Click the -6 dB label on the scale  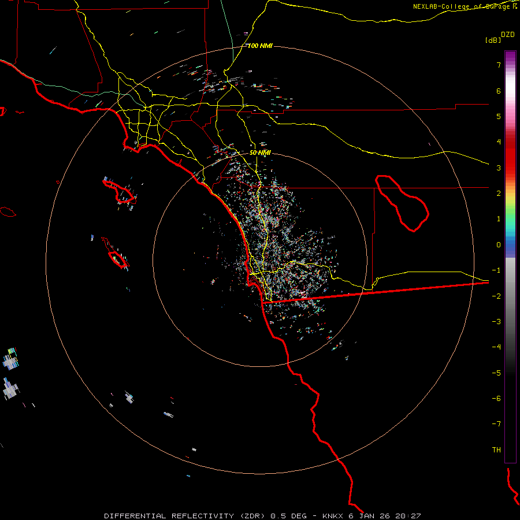pyautogui.click(x=496, y=399)
